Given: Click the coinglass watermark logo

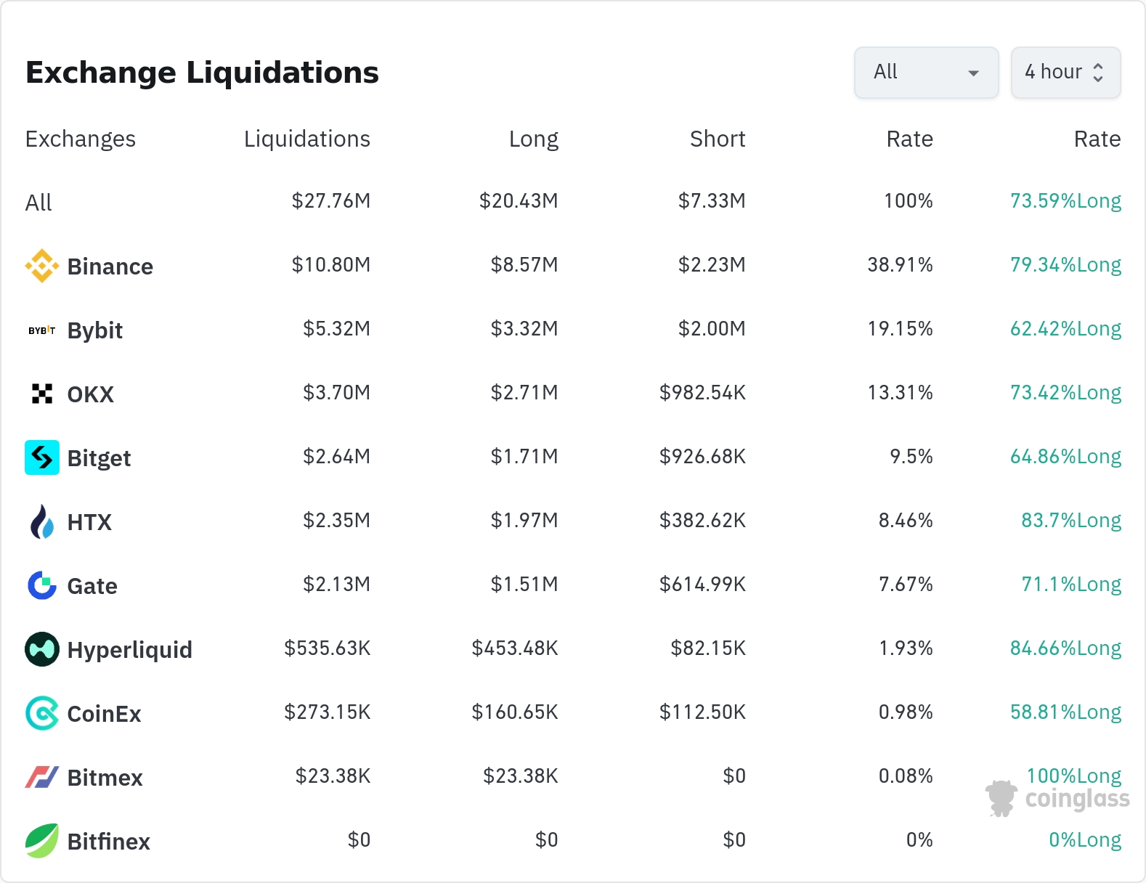Looking at the screenshot, I should tap(1057, 799).
